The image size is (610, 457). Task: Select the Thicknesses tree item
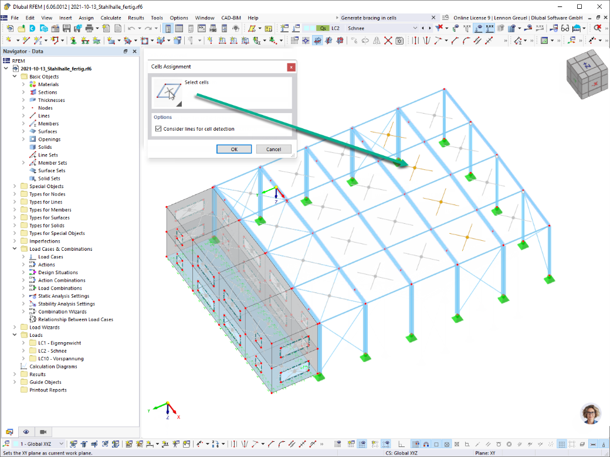(52, 100)
